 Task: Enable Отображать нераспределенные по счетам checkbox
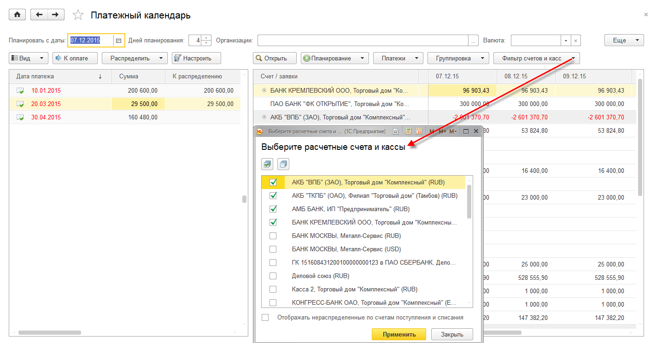coord(265,317)
